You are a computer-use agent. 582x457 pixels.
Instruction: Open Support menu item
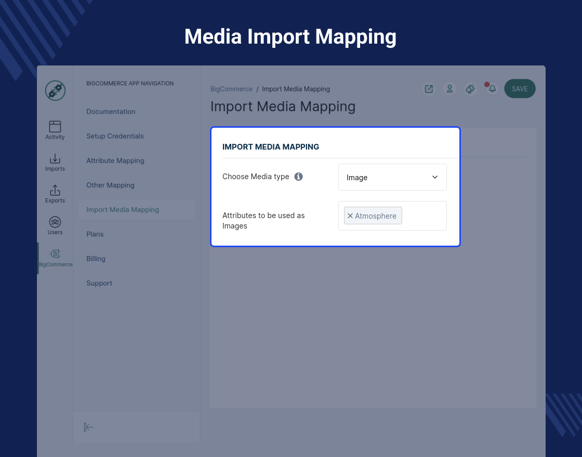99,283
